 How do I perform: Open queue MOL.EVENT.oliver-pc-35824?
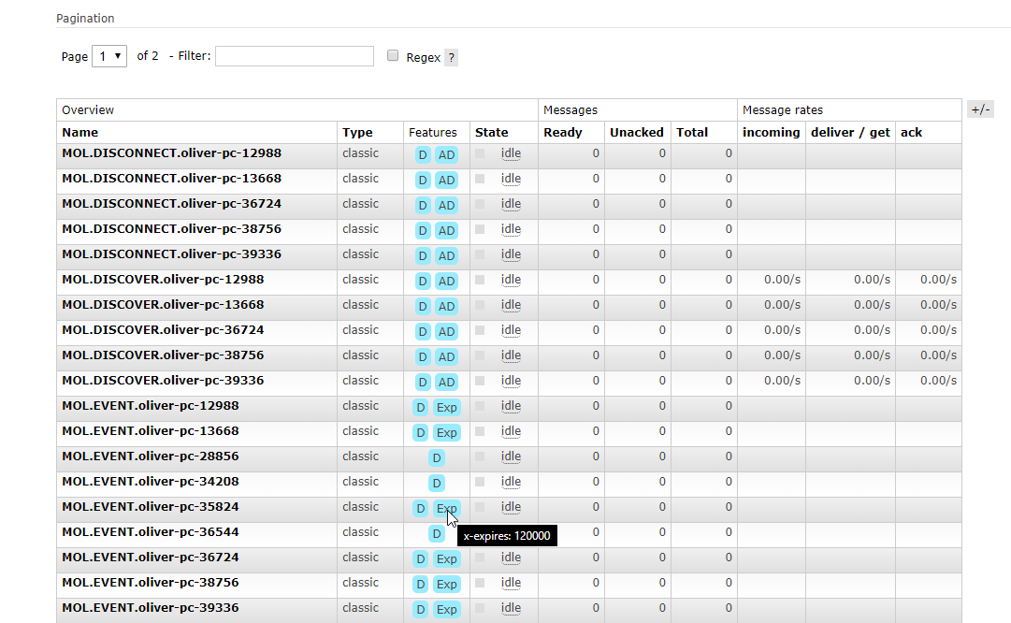(151, 506)
